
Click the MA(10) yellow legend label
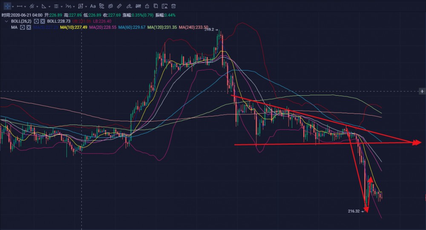[x=74, y=27]
